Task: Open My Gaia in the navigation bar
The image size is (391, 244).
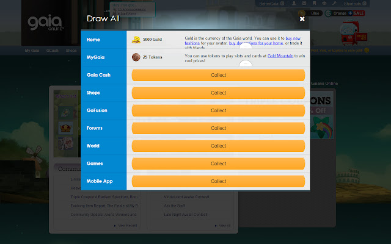Action: (32, 51)
